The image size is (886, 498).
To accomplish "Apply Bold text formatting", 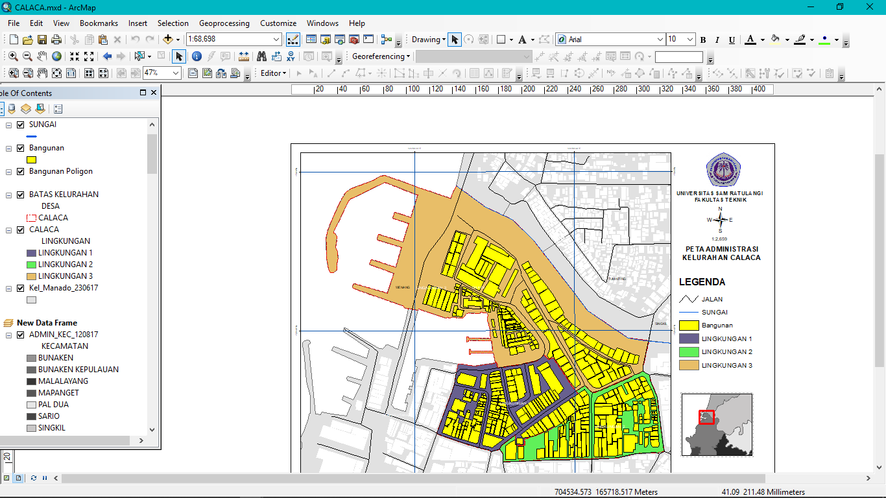I will (702, 39).
